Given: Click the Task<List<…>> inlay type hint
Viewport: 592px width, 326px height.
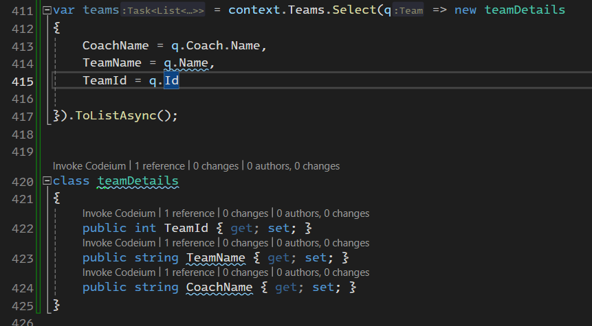Looking at the screenshot, I should pyautogui.click(x=163, y=10).
